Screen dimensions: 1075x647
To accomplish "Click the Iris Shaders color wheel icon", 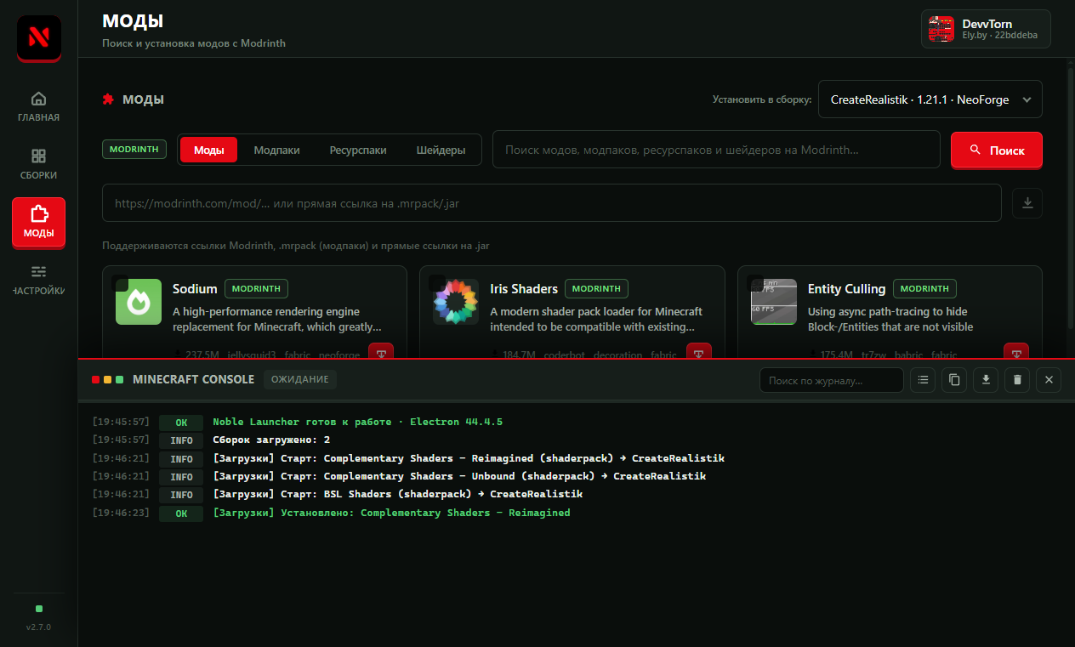I will point(456,301).
